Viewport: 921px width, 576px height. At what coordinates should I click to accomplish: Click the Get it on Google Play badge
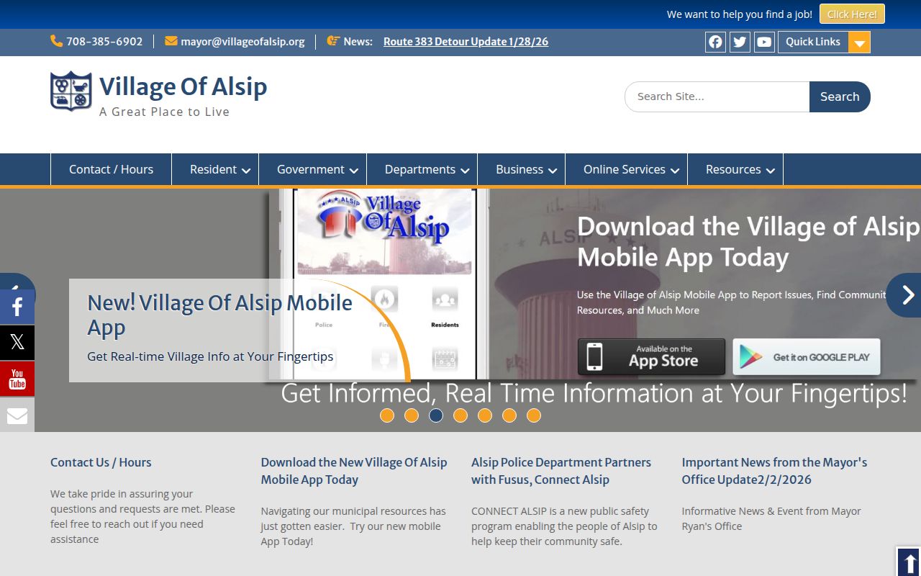click(807, 357)
